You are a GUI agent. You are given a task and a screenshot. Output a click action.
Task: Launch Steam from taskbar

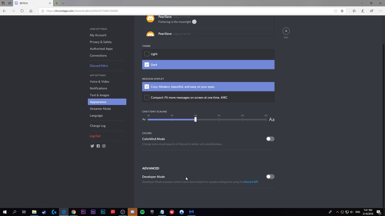coord(44,212)
